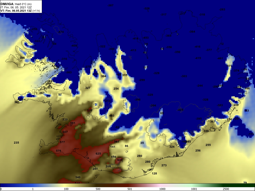Select the -461 value label
This screenshot has height=191, width=255.
click(220, 58)
